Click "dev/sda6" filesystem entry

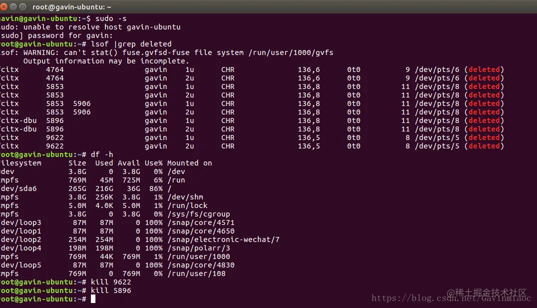click(x=18, y=189)
